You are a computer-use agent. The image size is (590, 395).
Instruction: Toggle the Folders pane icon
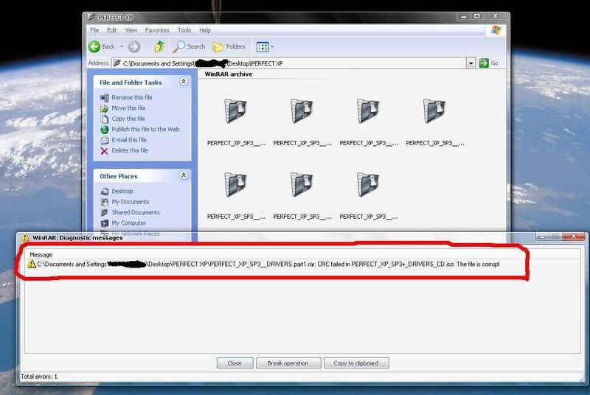coord(218,47)
